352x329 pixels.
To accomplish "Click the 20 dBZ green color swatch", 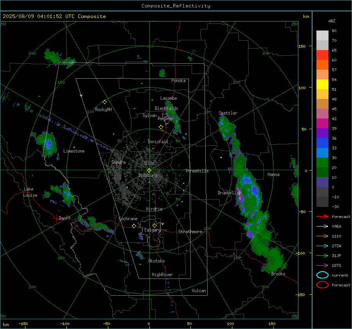I will coord(322,162).
